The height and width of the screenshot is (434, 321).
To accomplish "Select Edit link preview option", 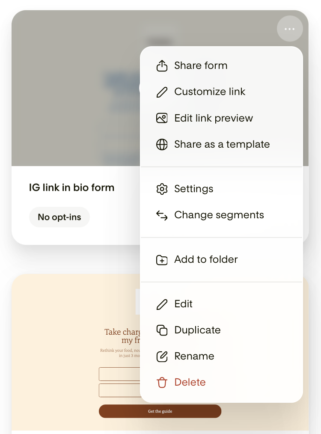I will coord(221,118).
